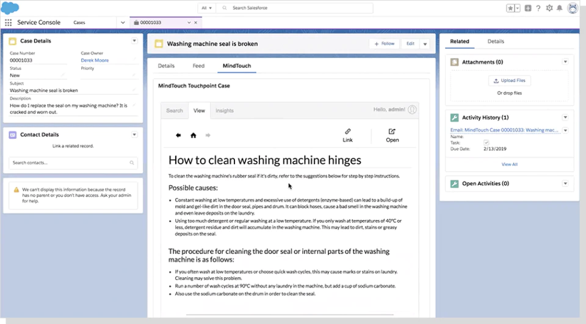Click the Link icon in MindTouch
Image resolution: width=586 pixels, height=324 pixels.
[x=347, y=132]
